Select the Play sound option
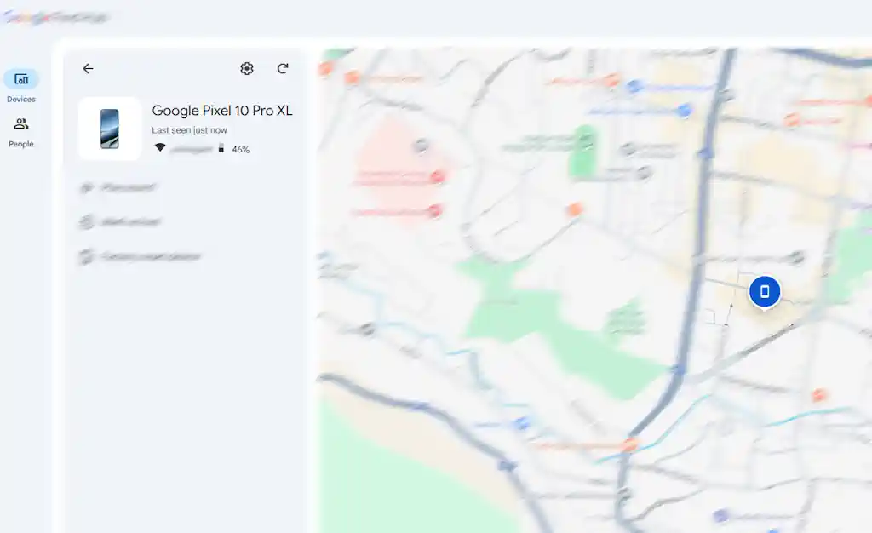 pos(119,187)
